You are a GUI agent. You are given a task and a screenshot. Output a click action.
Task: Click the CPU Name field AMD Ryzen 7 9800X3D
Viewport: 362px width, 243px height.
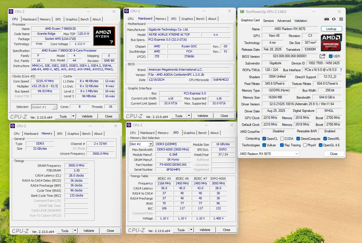60,29
